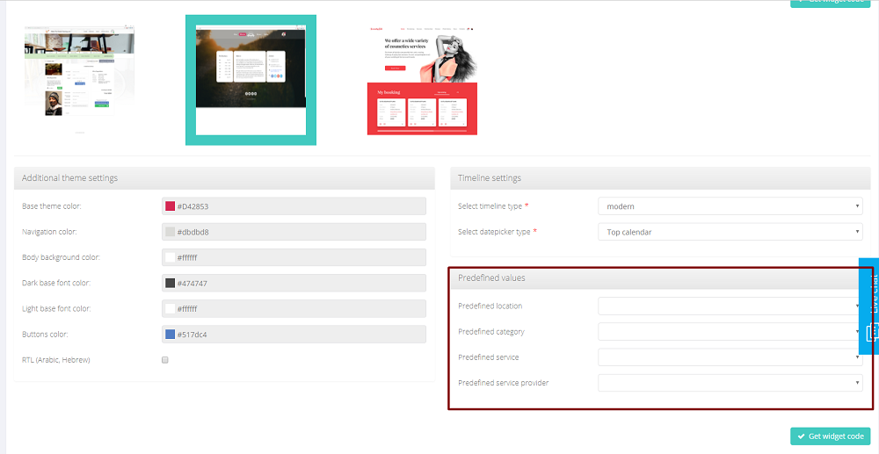Open the Select datepicker type dropdown
The width and height of the screenshot is (879, 454).
(x=730, y=232)
